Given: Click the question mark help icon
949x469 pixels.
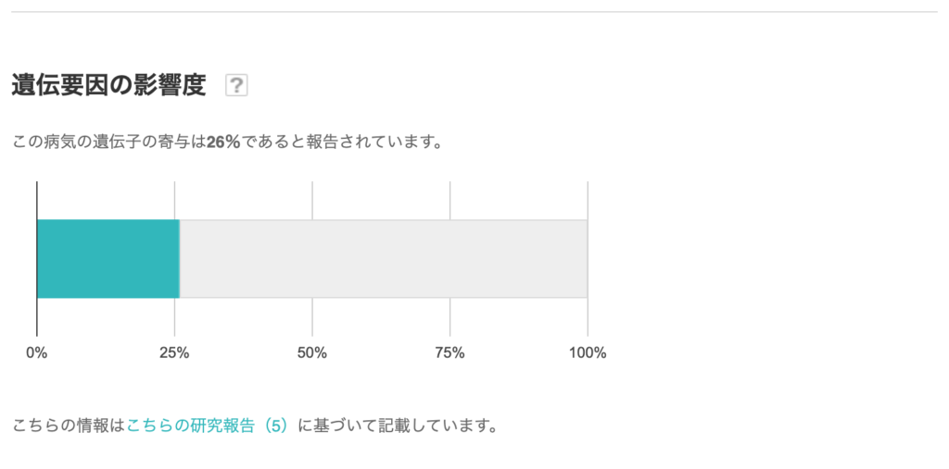Looking at the screenshot, I should point(237,86).
